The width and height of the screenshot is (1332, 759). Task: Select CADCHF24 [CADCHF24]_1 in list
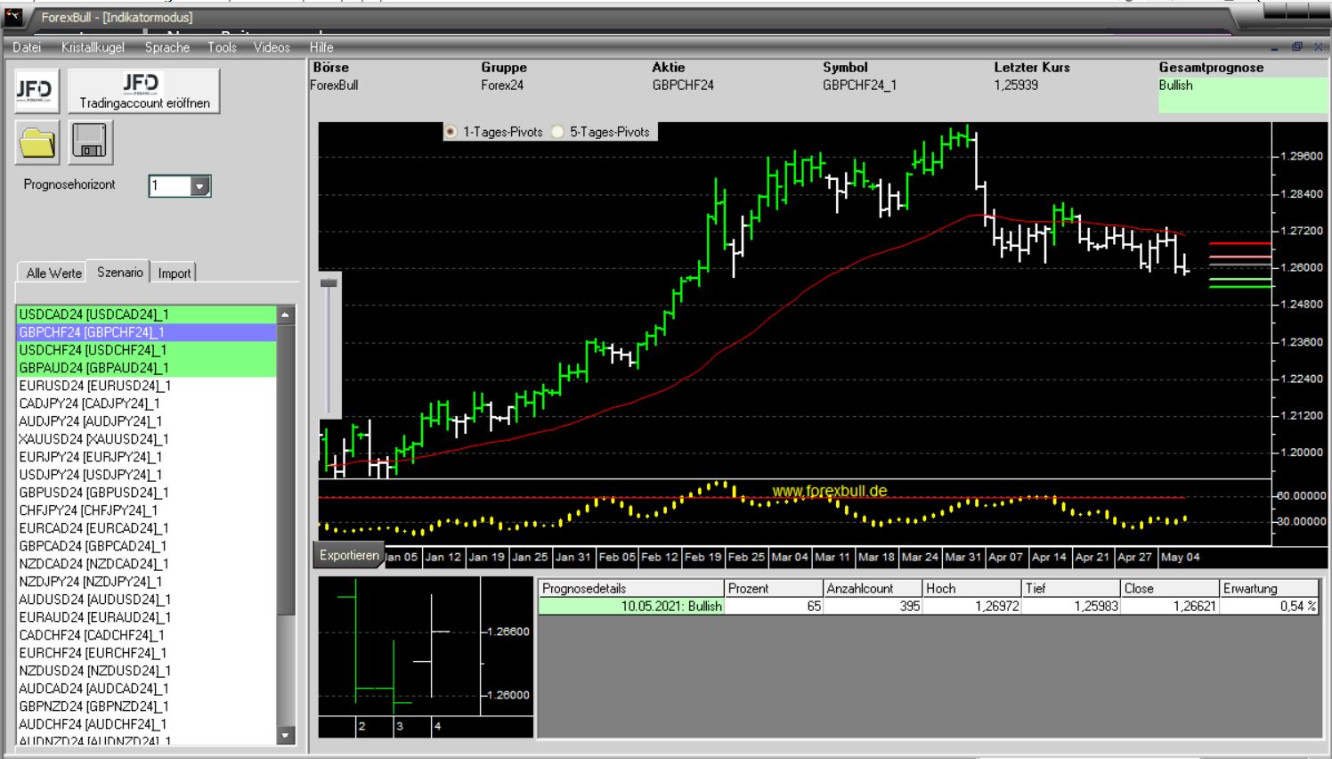point(147,635)
